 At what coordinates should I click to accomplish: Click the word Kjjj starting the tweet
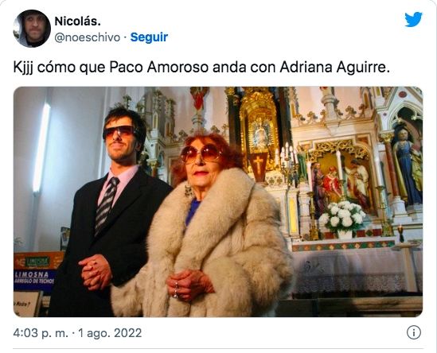23,68
